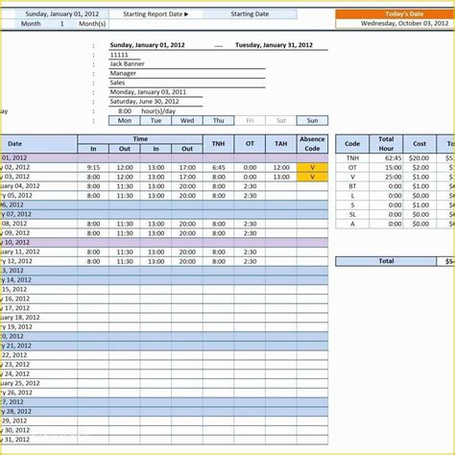Image resolution: width=455 pixels, height=455 pixels.
Task: Select the $20.00 cost cell
Action: point(419,158)
